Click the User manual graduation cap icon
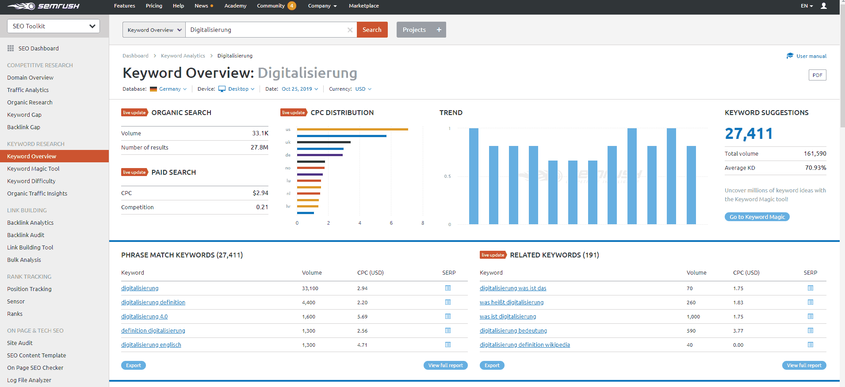 click(790, 56)
